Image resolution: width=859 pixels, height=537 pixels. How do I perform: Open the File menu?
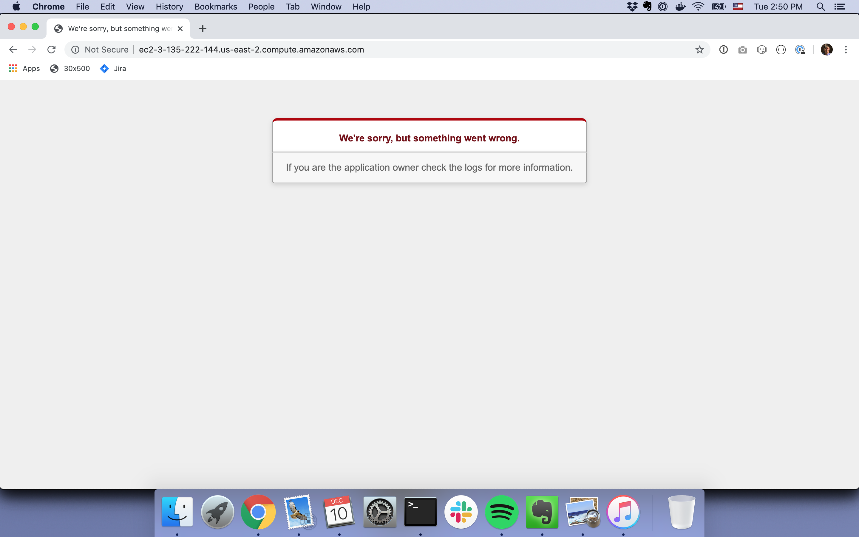tap(82, 7)
